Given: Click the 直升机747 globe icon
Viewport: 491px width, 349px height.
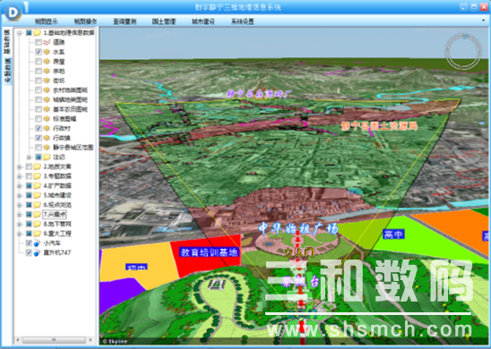Looking at the screenshot, I should [37, 252].
